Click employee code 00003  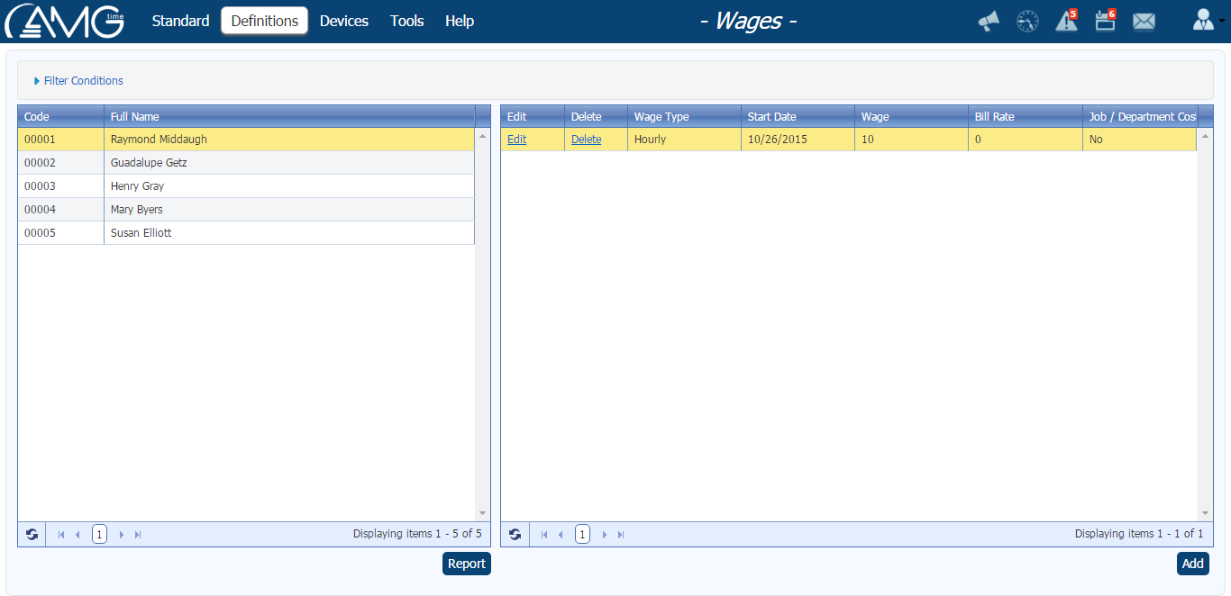pyautogui.click(x=40, y=186)
